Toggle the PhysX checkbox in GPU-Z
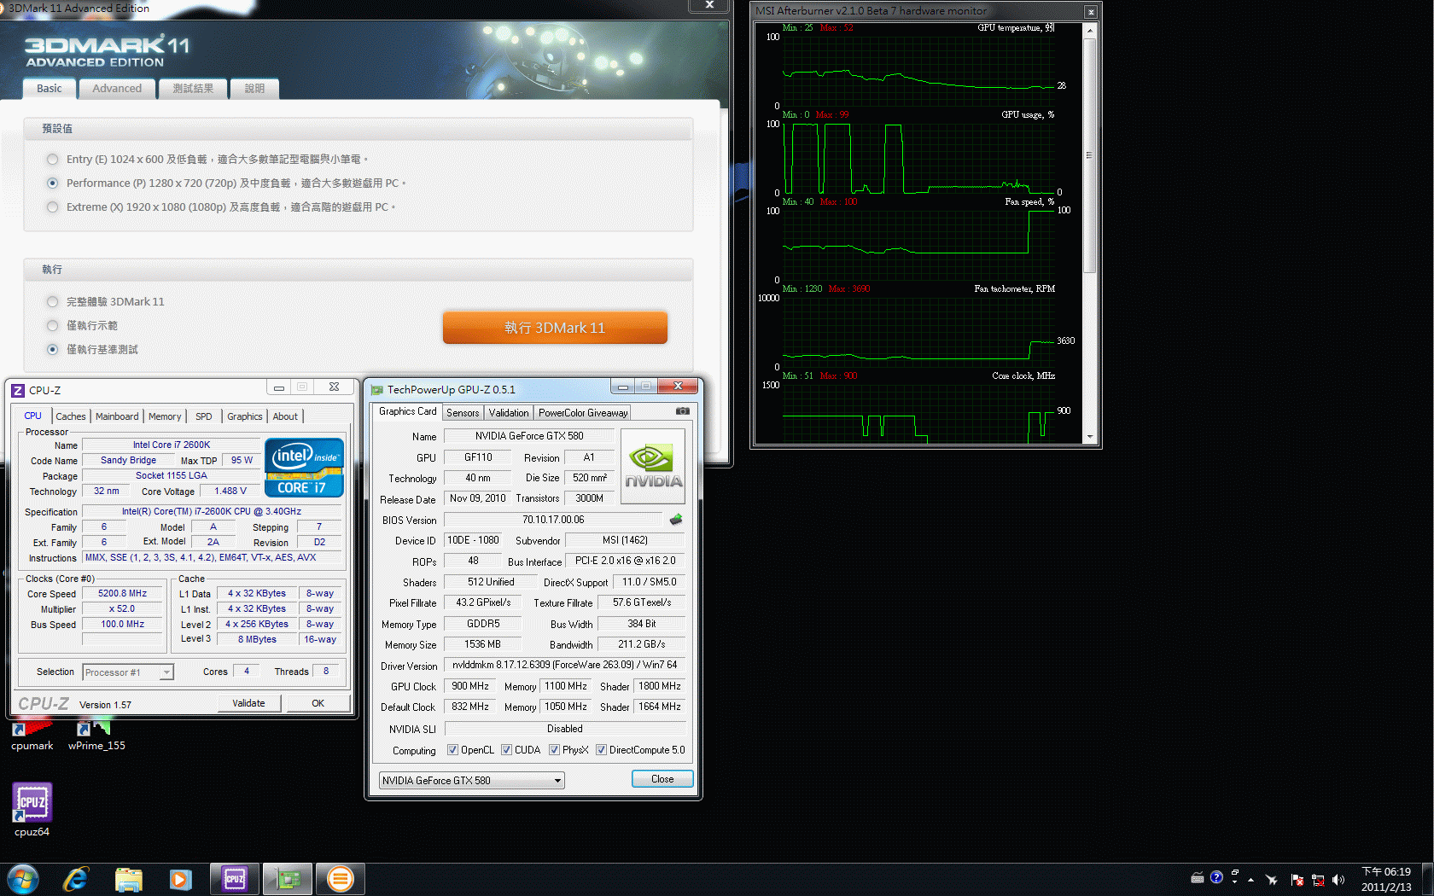Viewport: 1434px width, 896px height. (x=554, y=750)
